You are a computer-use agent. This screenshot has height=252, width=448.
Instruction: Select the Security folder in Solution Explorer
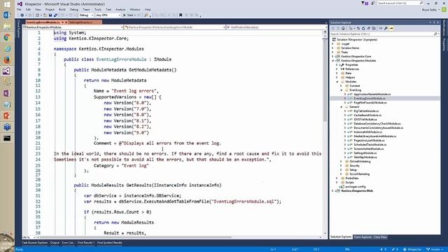pos(354,166)
